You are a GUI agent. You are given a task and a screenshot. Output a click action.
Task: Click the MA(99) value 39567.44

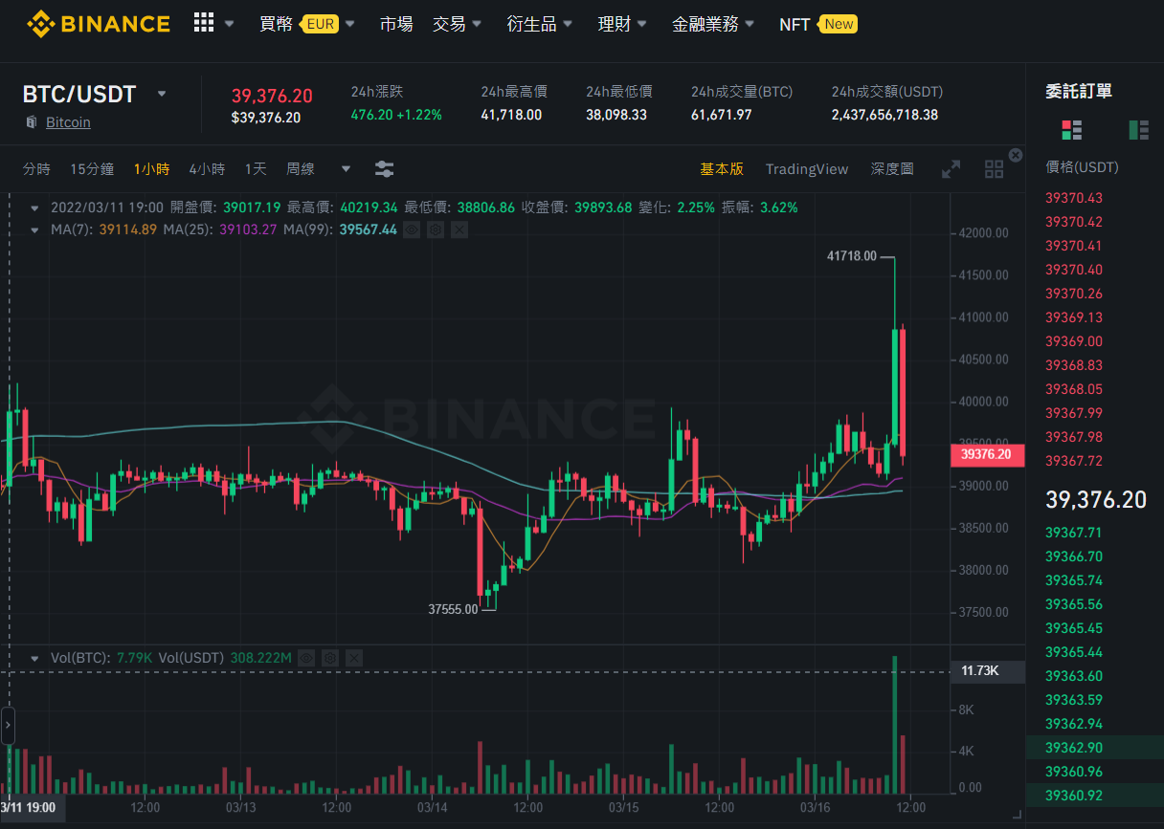click(369, 229)
